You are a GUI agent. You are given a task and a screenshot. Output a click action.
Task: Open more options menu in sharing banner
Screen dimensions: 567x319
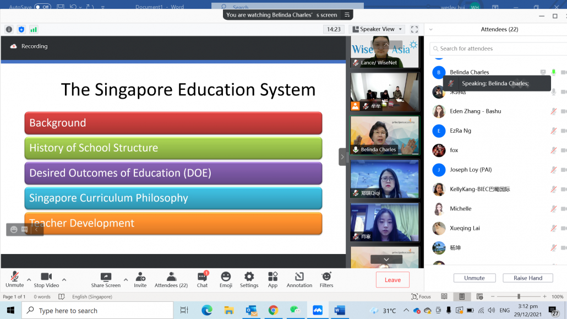pyautogui.click(x=346, y=15)
